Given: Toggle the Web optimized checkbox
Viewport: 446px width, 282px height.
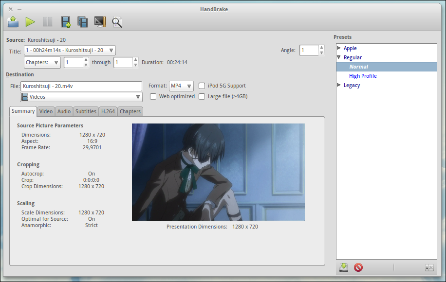Looking at the screenshot, I should click(x=153, y=97).
